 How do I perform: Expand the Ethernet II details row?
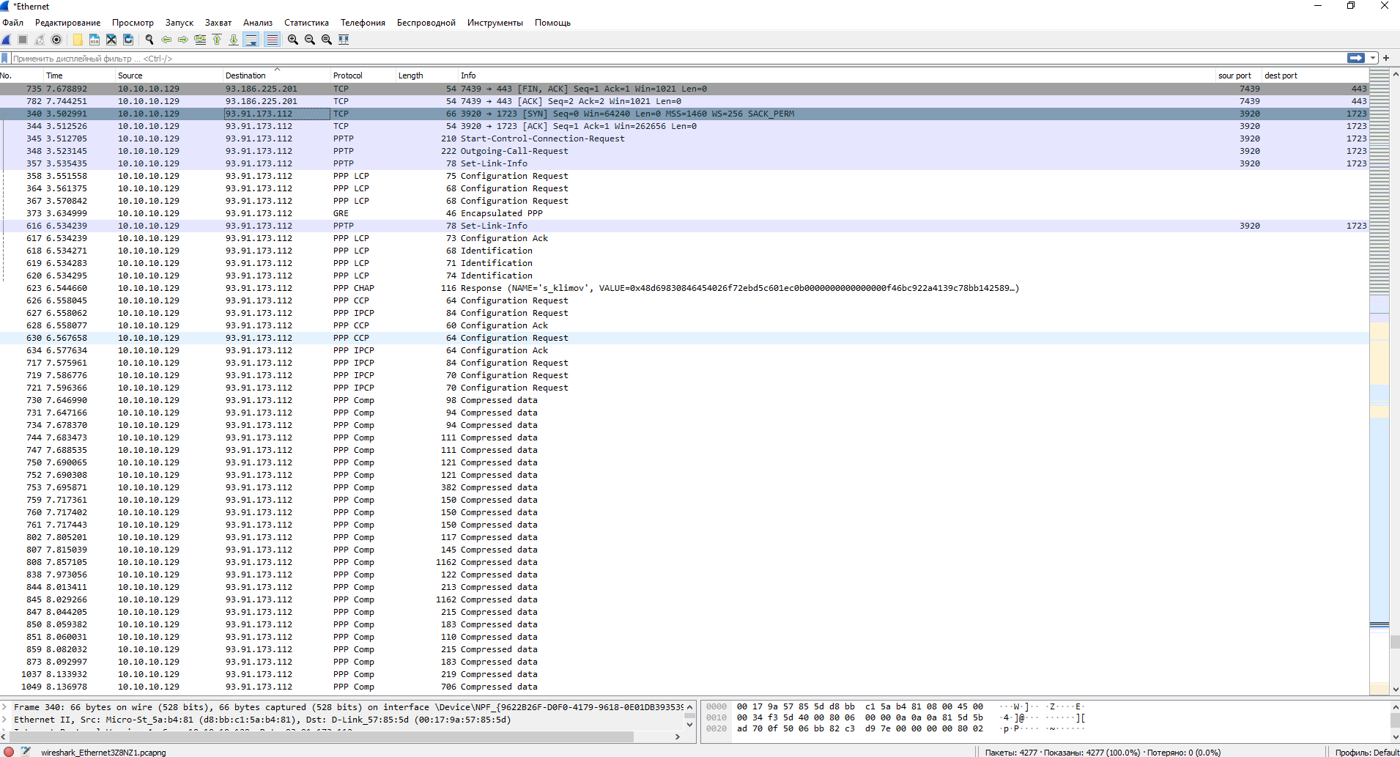coord(5,720)
